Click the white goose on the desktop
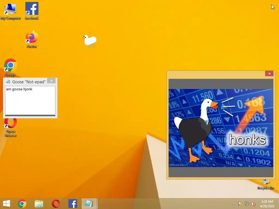 click(x=90, y=40)
